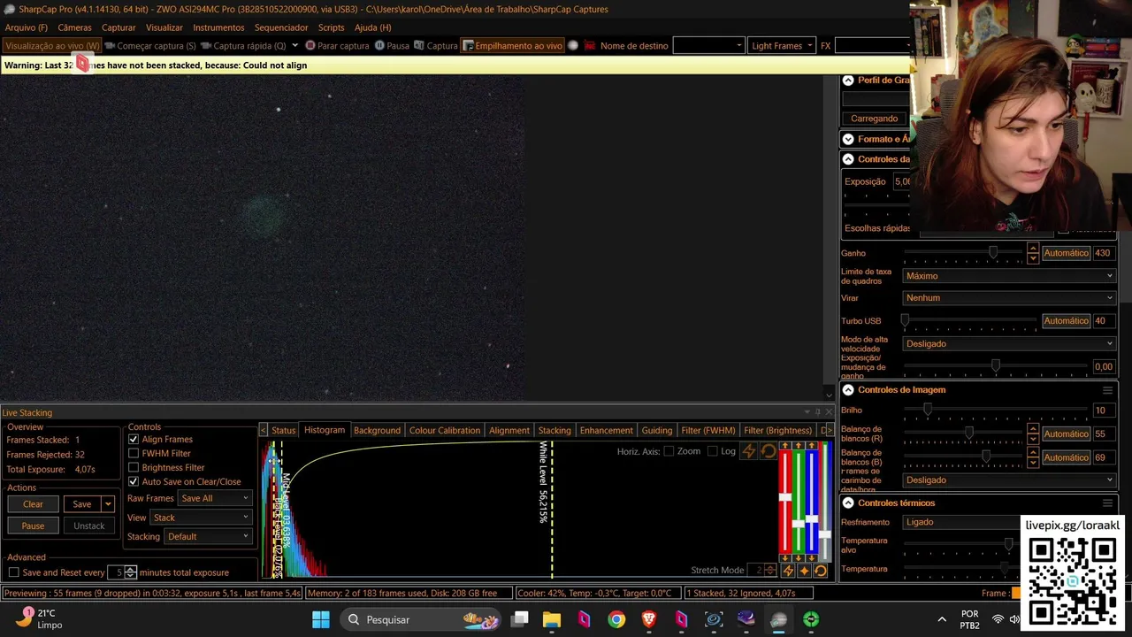
Task: Enable the FWHM Filter checkbox
Action: pyautogui.click(x=134, y=454)
